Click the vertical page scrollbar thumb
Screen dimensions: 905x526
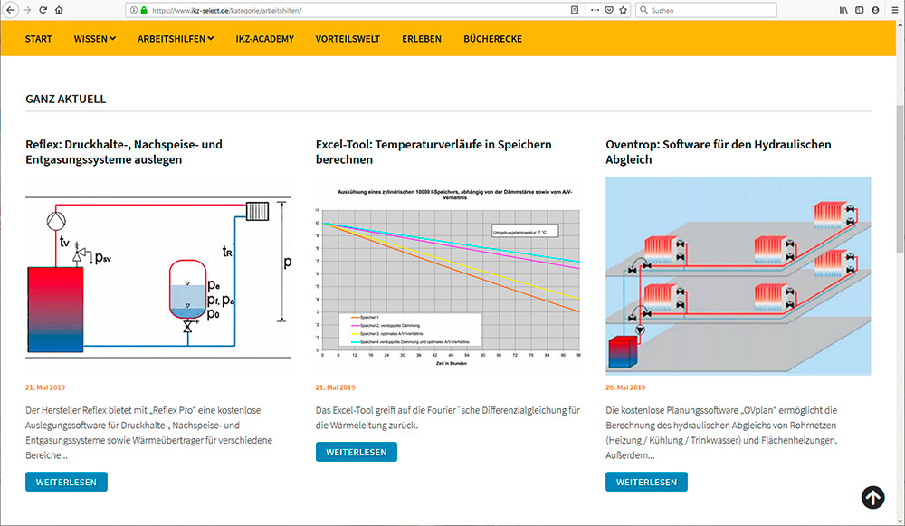coord(900,179)
